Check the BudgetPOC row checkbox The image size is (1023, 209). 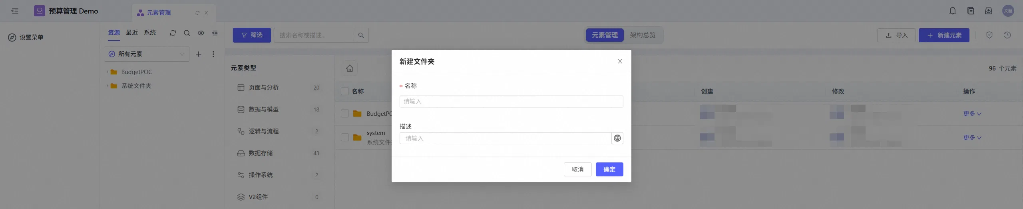345,113
